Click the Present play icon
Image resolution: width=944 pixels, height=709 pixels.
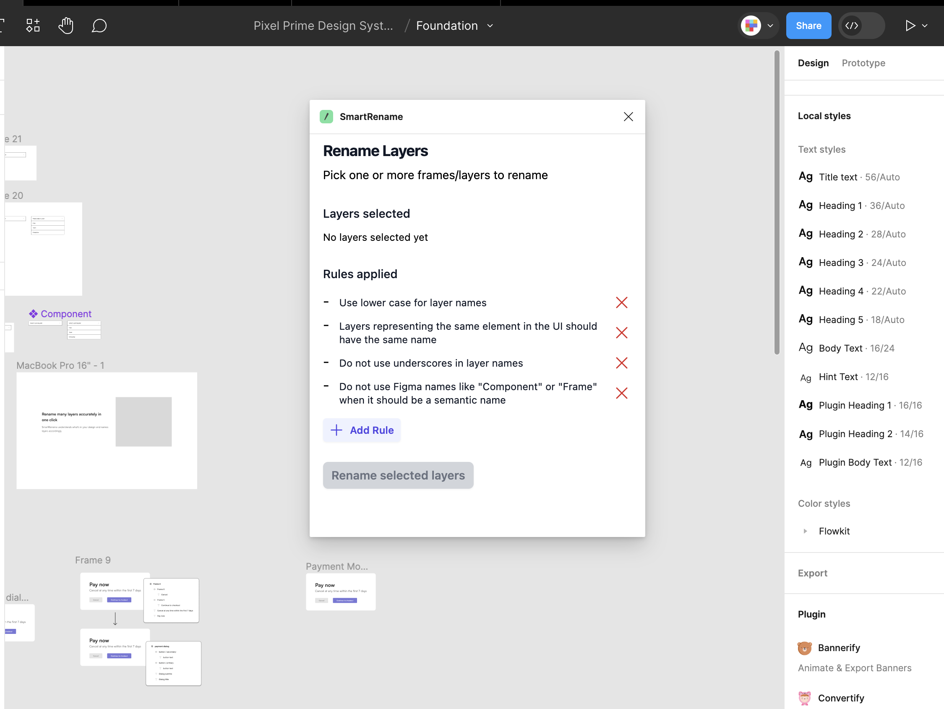[x=910, y=26]
